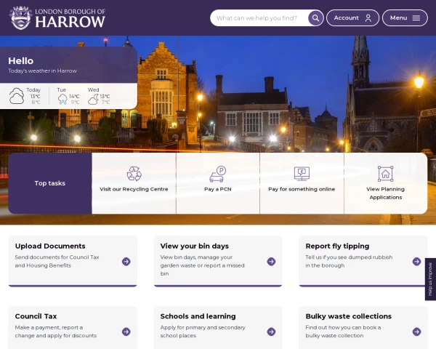Click the cloudy weather icon for Today
The image size is (436, 349).
click(x=17, y=96)
